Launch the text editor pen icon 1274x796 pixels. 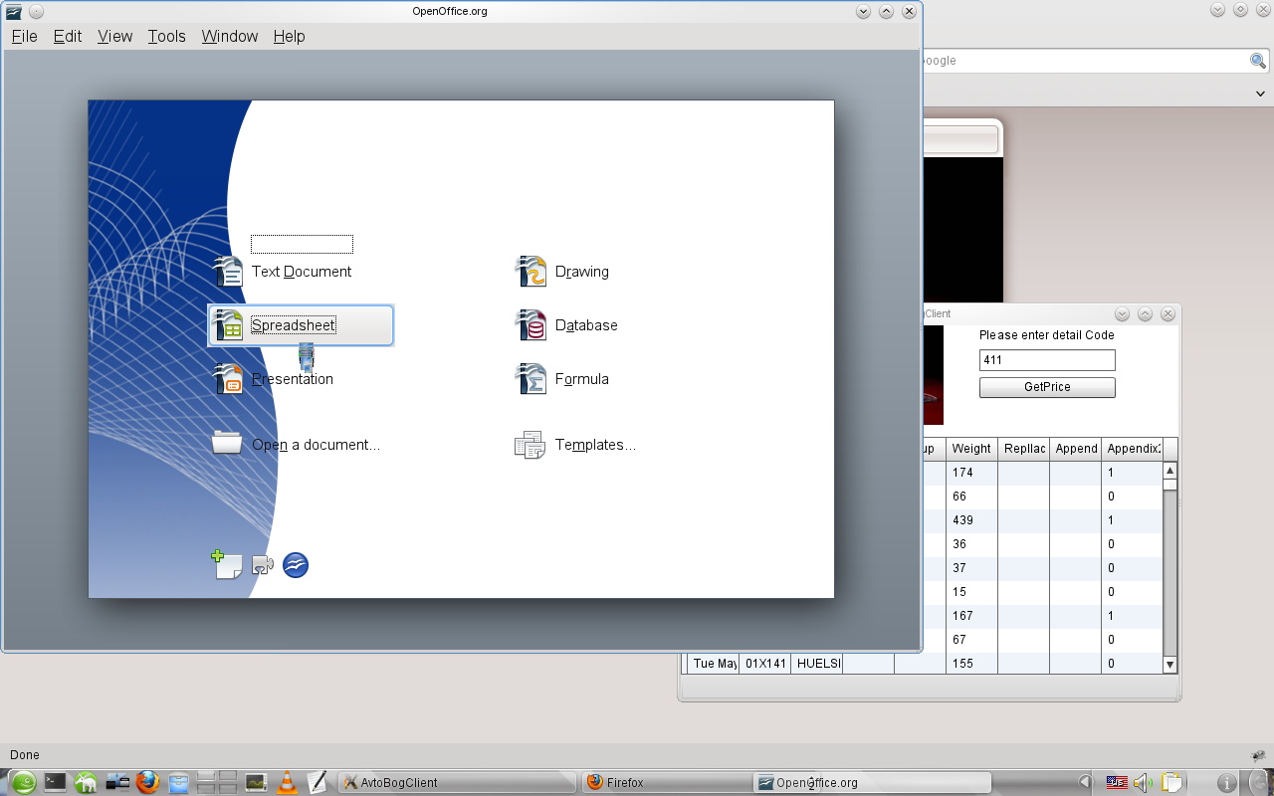318,783
